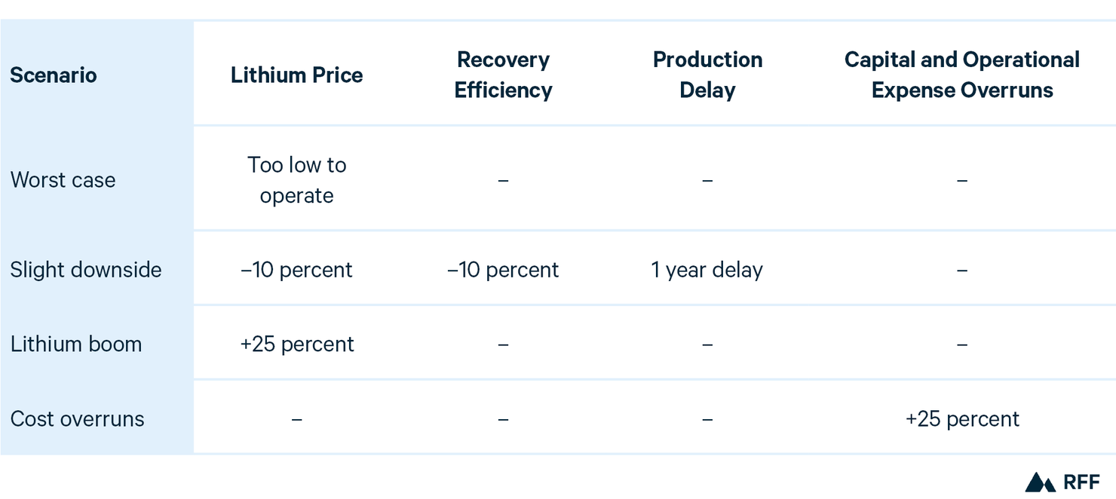Click the RFF logo text

click(x=1081, y=482)
